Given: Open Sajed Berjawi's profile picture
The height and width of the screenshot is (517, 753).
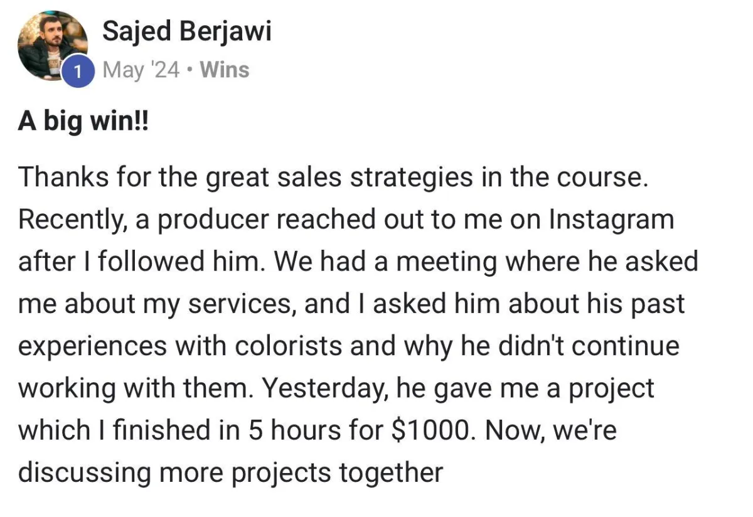Looking at the screenshot, I should (x=53, y=46).
